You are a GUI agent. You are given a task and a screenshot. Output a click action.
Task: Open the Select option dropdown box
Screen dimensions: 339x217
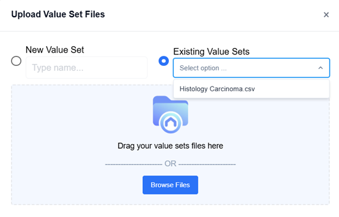251,68
